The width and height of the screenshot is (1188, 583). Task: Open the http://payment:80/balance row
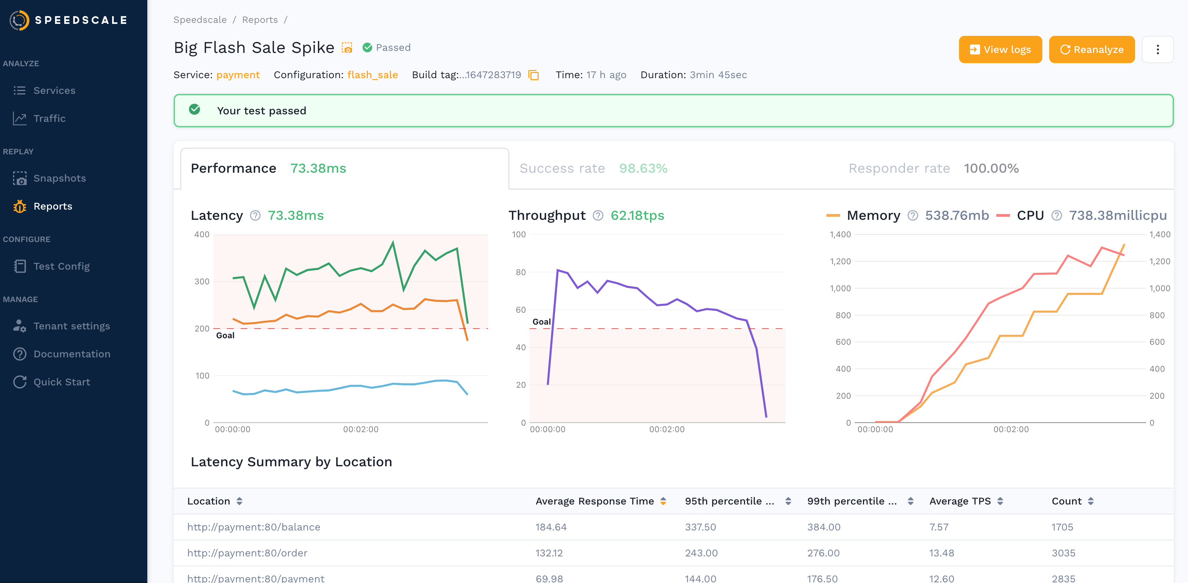(x=254, y=527)
